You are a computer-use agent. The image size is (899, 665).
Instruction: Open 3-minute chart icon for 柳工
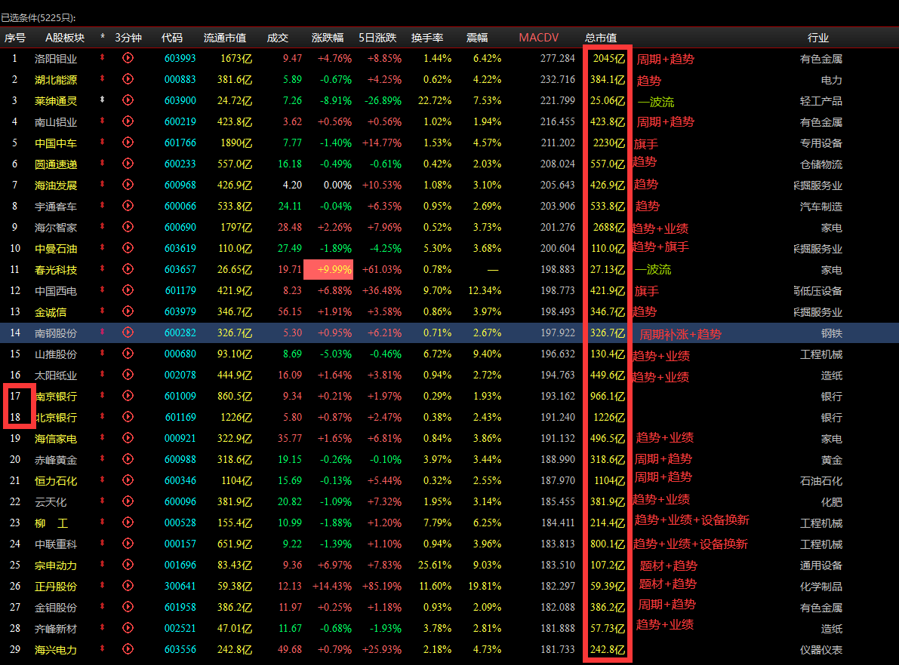click(128, 522)
